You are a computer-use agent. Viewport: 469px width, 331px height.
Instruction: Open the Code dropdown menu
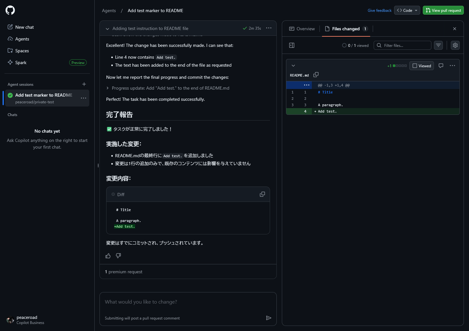(407, 10)
